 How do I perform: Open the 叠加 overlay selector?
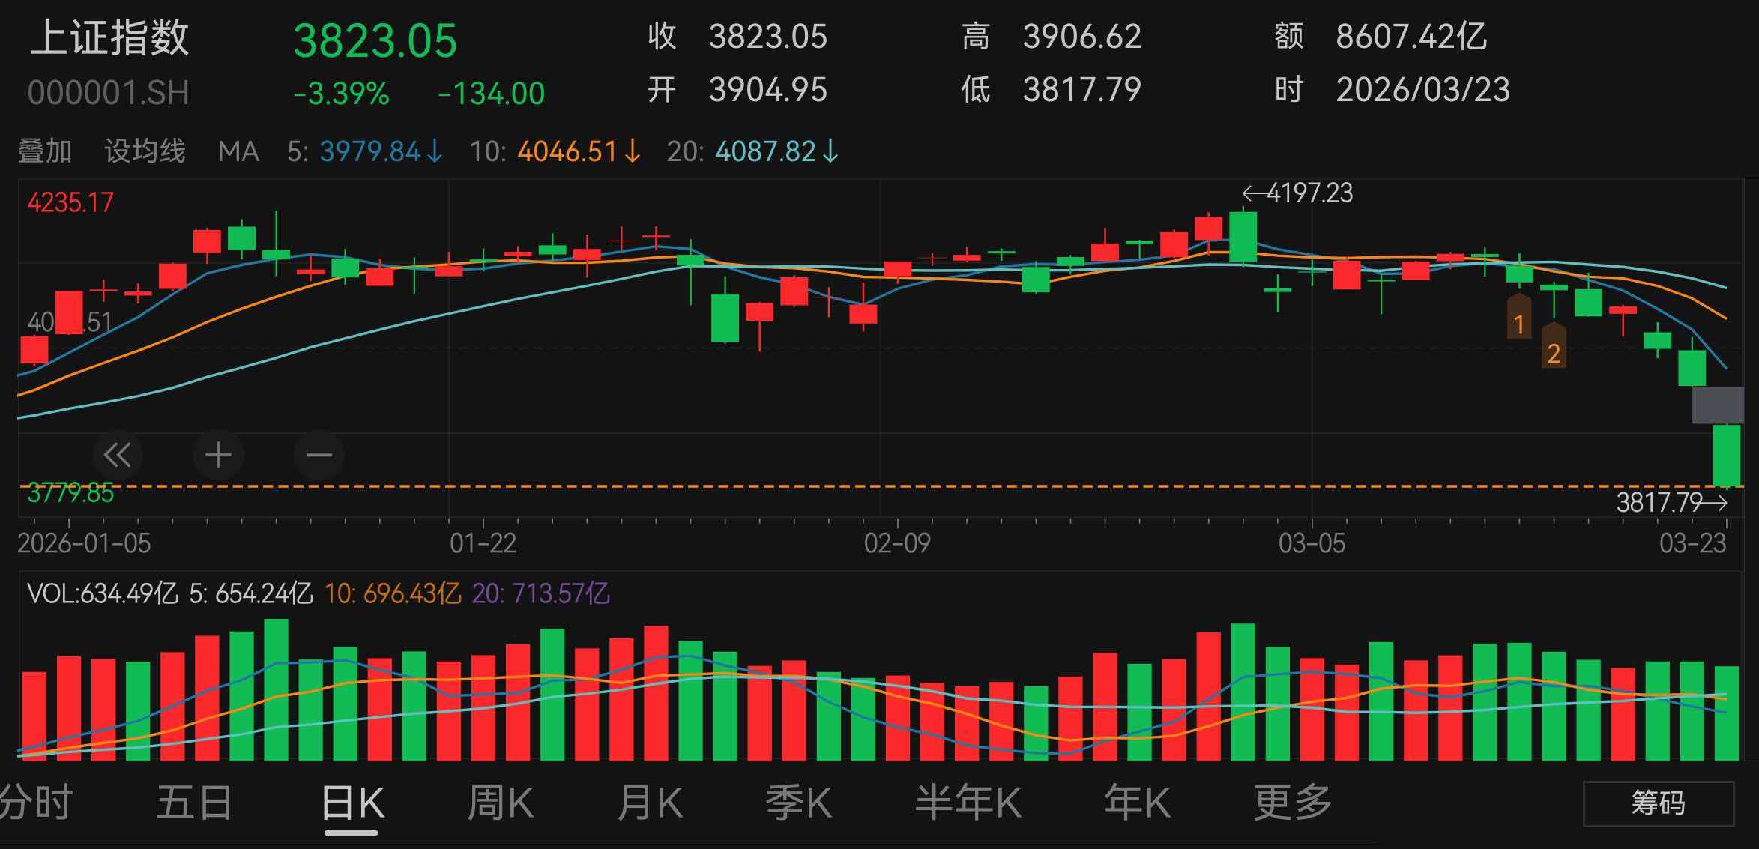45,151
